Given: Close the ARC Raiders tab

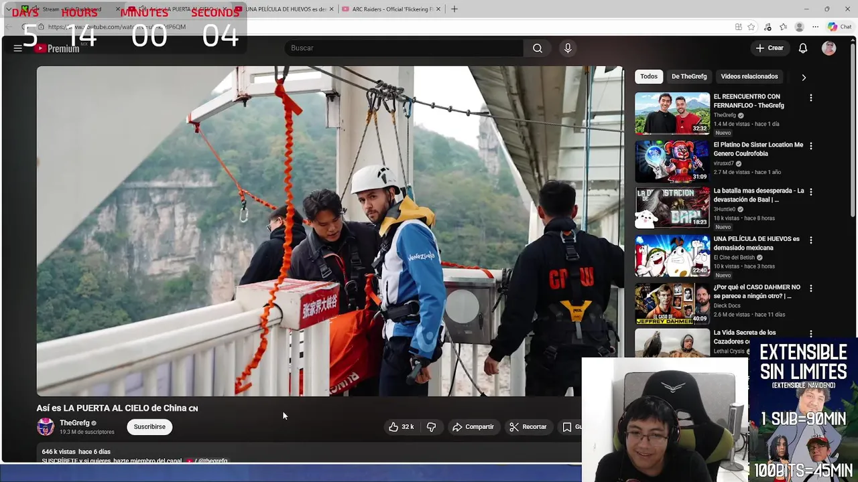Looking at the screenshot, I should pyautogui.click(x=440, y=9).
